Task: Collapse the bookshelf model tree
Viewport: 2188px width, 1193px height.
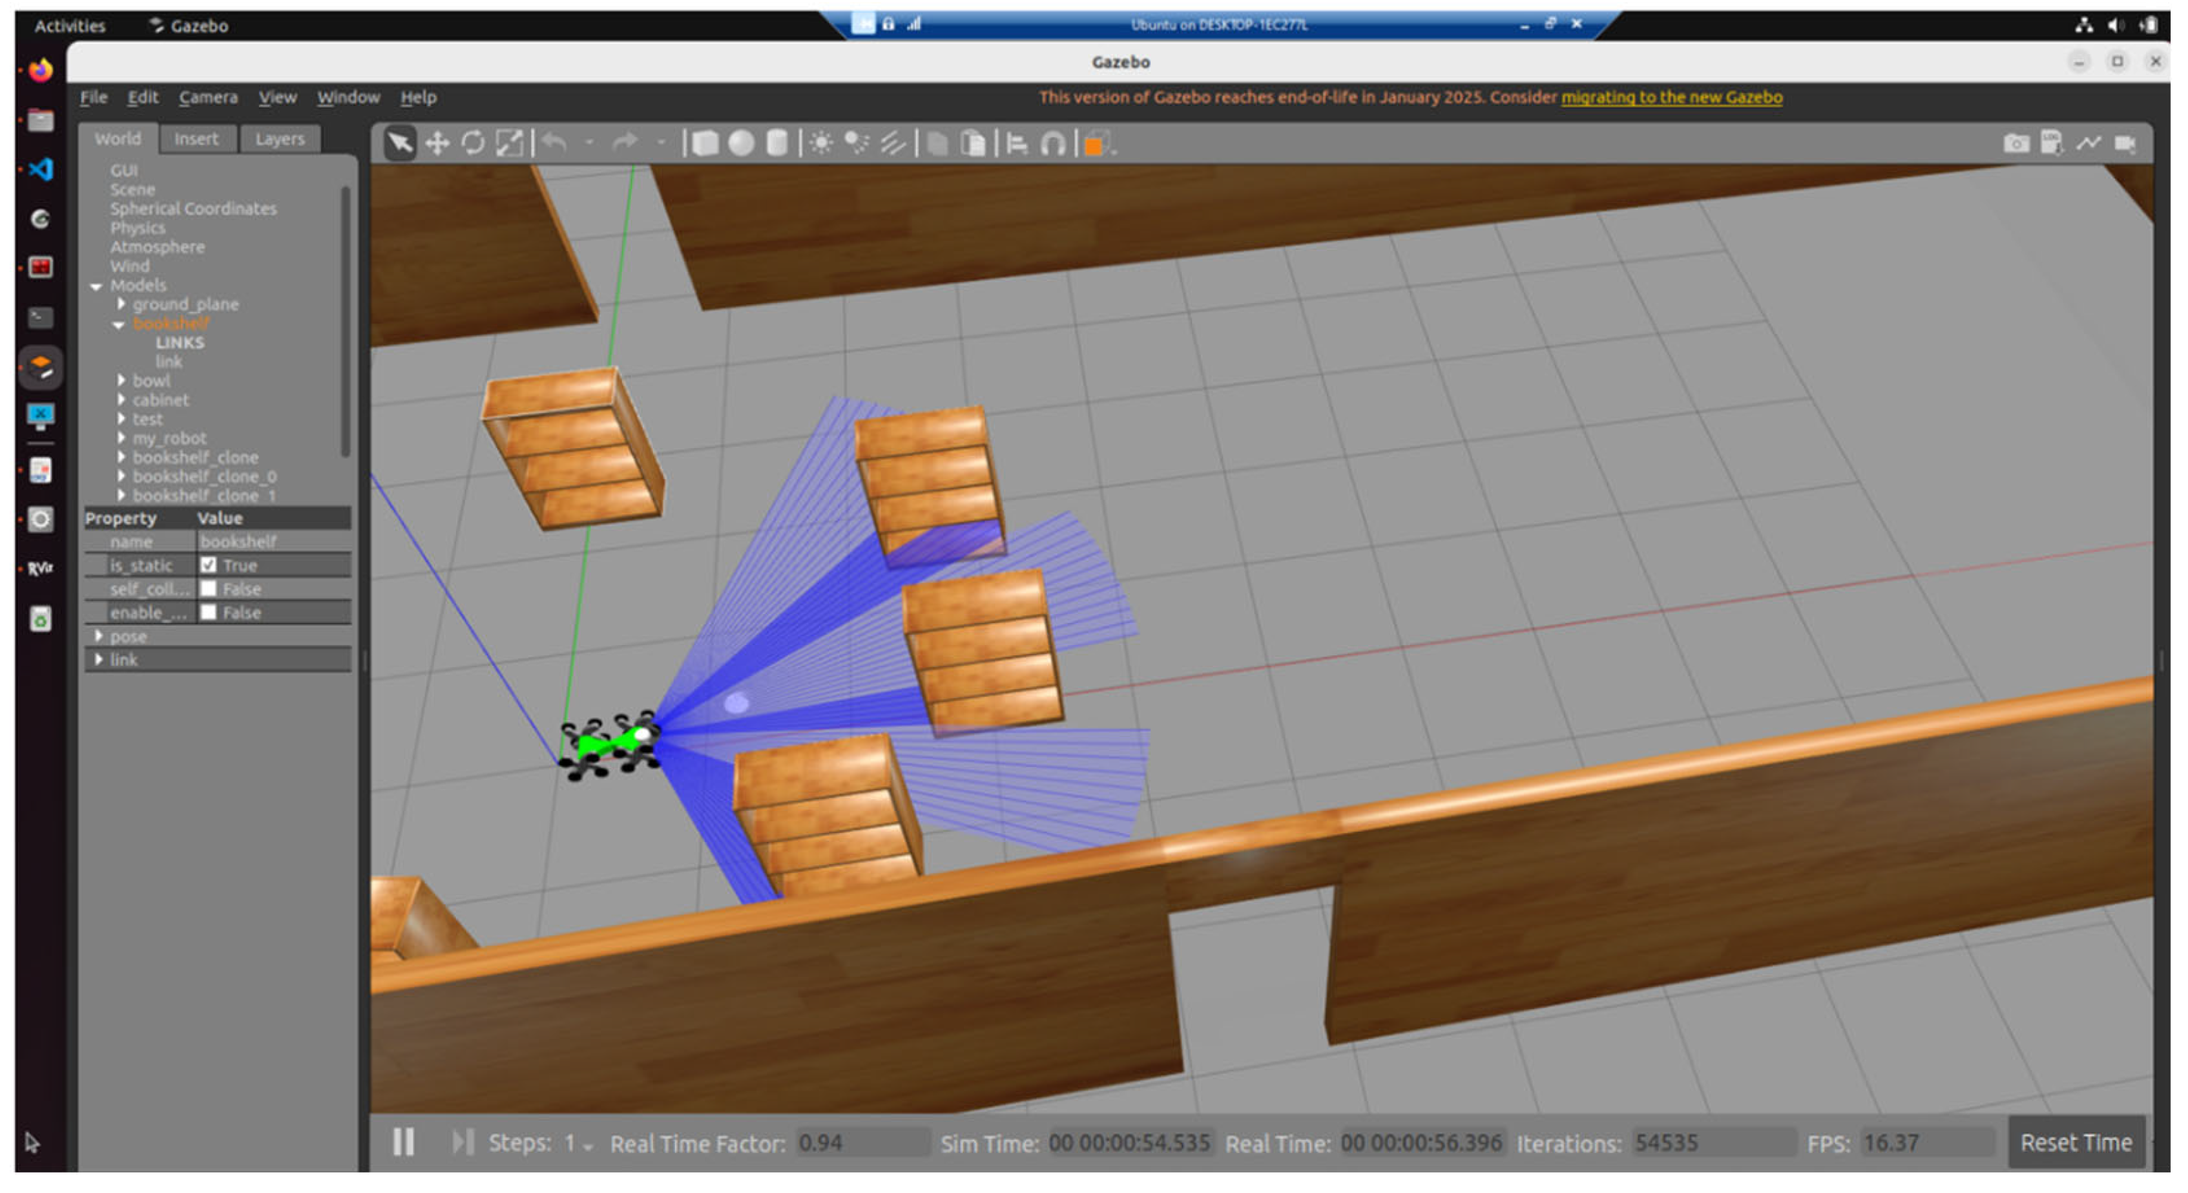Action: click(x=119, y=324)
